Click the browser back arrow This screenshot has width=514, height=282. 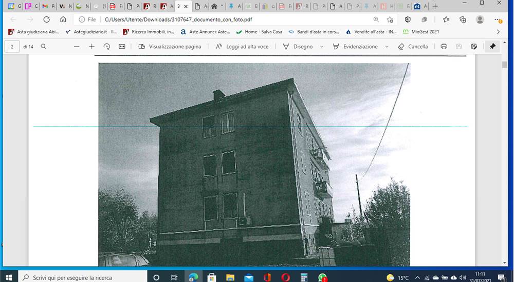click(x=13, y=19)
